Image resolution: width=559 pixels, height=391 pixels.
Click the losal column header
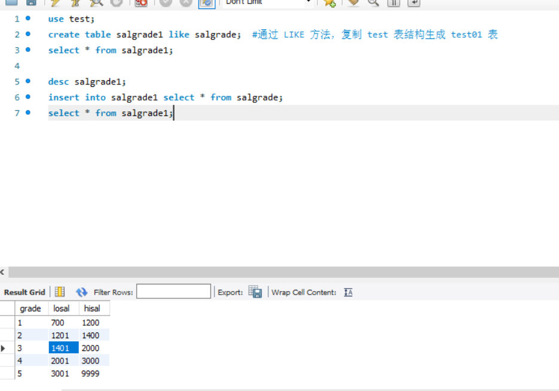point(63,308)
